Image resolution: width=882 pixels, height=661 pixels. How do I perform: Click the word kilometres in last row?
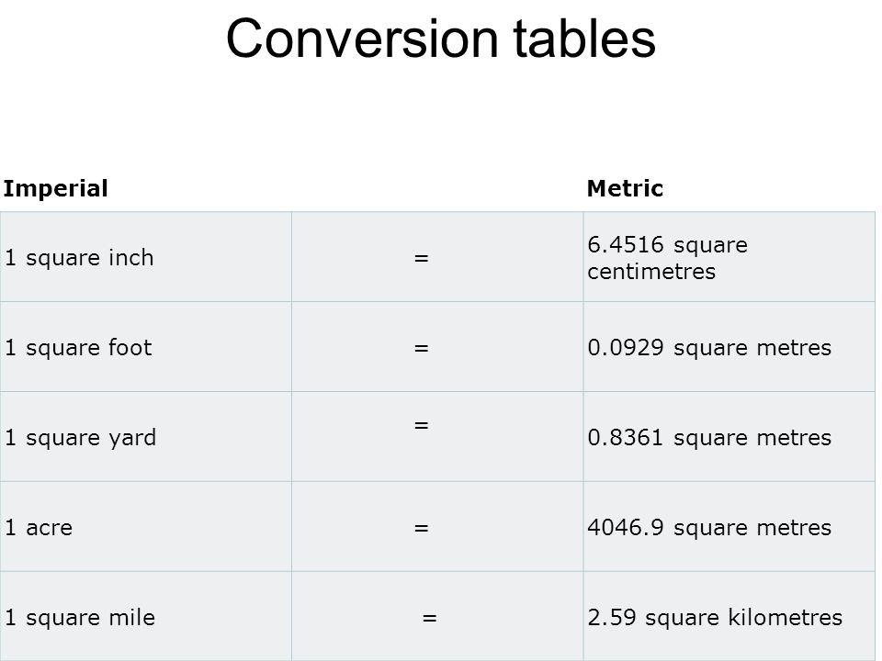tap(786, 617)
